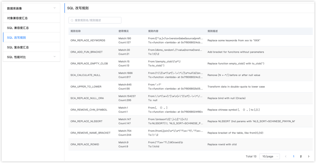Click the Match:190 usage value

click(x=125, y=38)
